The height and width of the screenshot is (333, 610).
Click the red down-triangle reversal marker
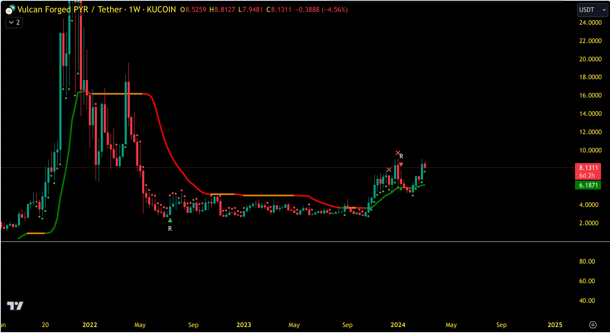(x=401, y=164)
